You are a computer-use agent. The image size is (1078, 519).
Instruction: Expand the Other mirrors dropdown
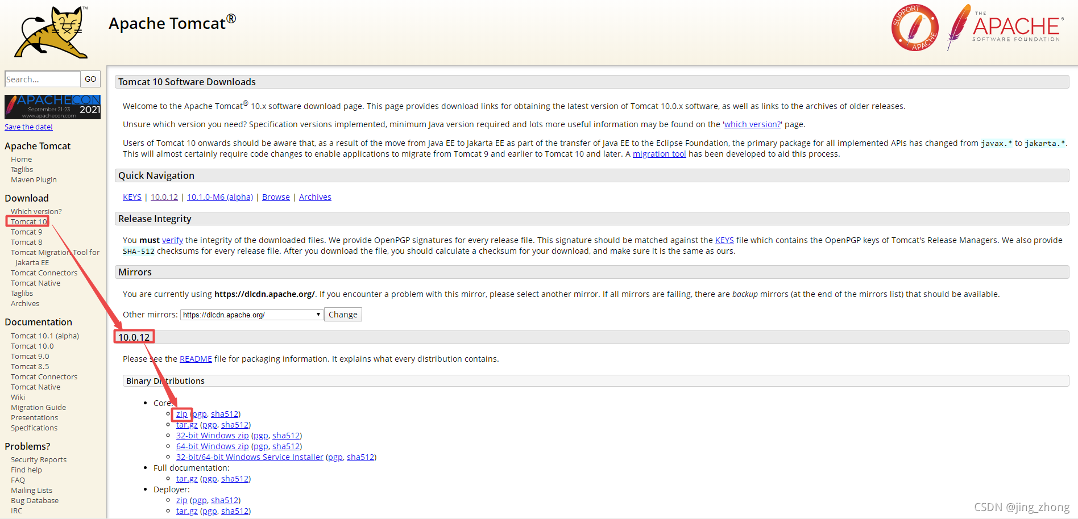click(x=252, y=315)
